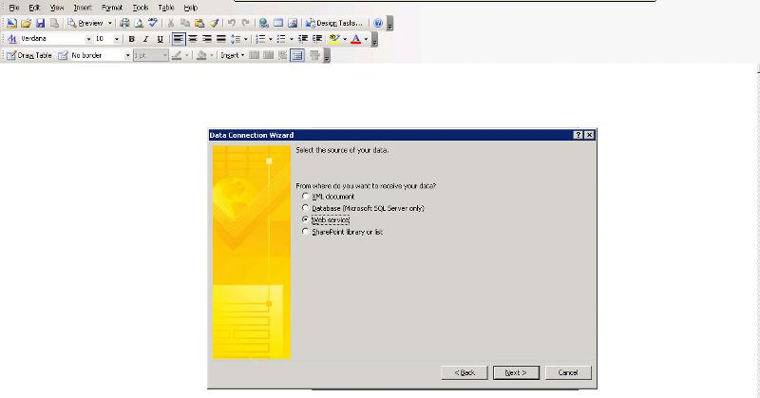760x398 pixels.
Task: Open the Format menu
Action: coord(112,8)
